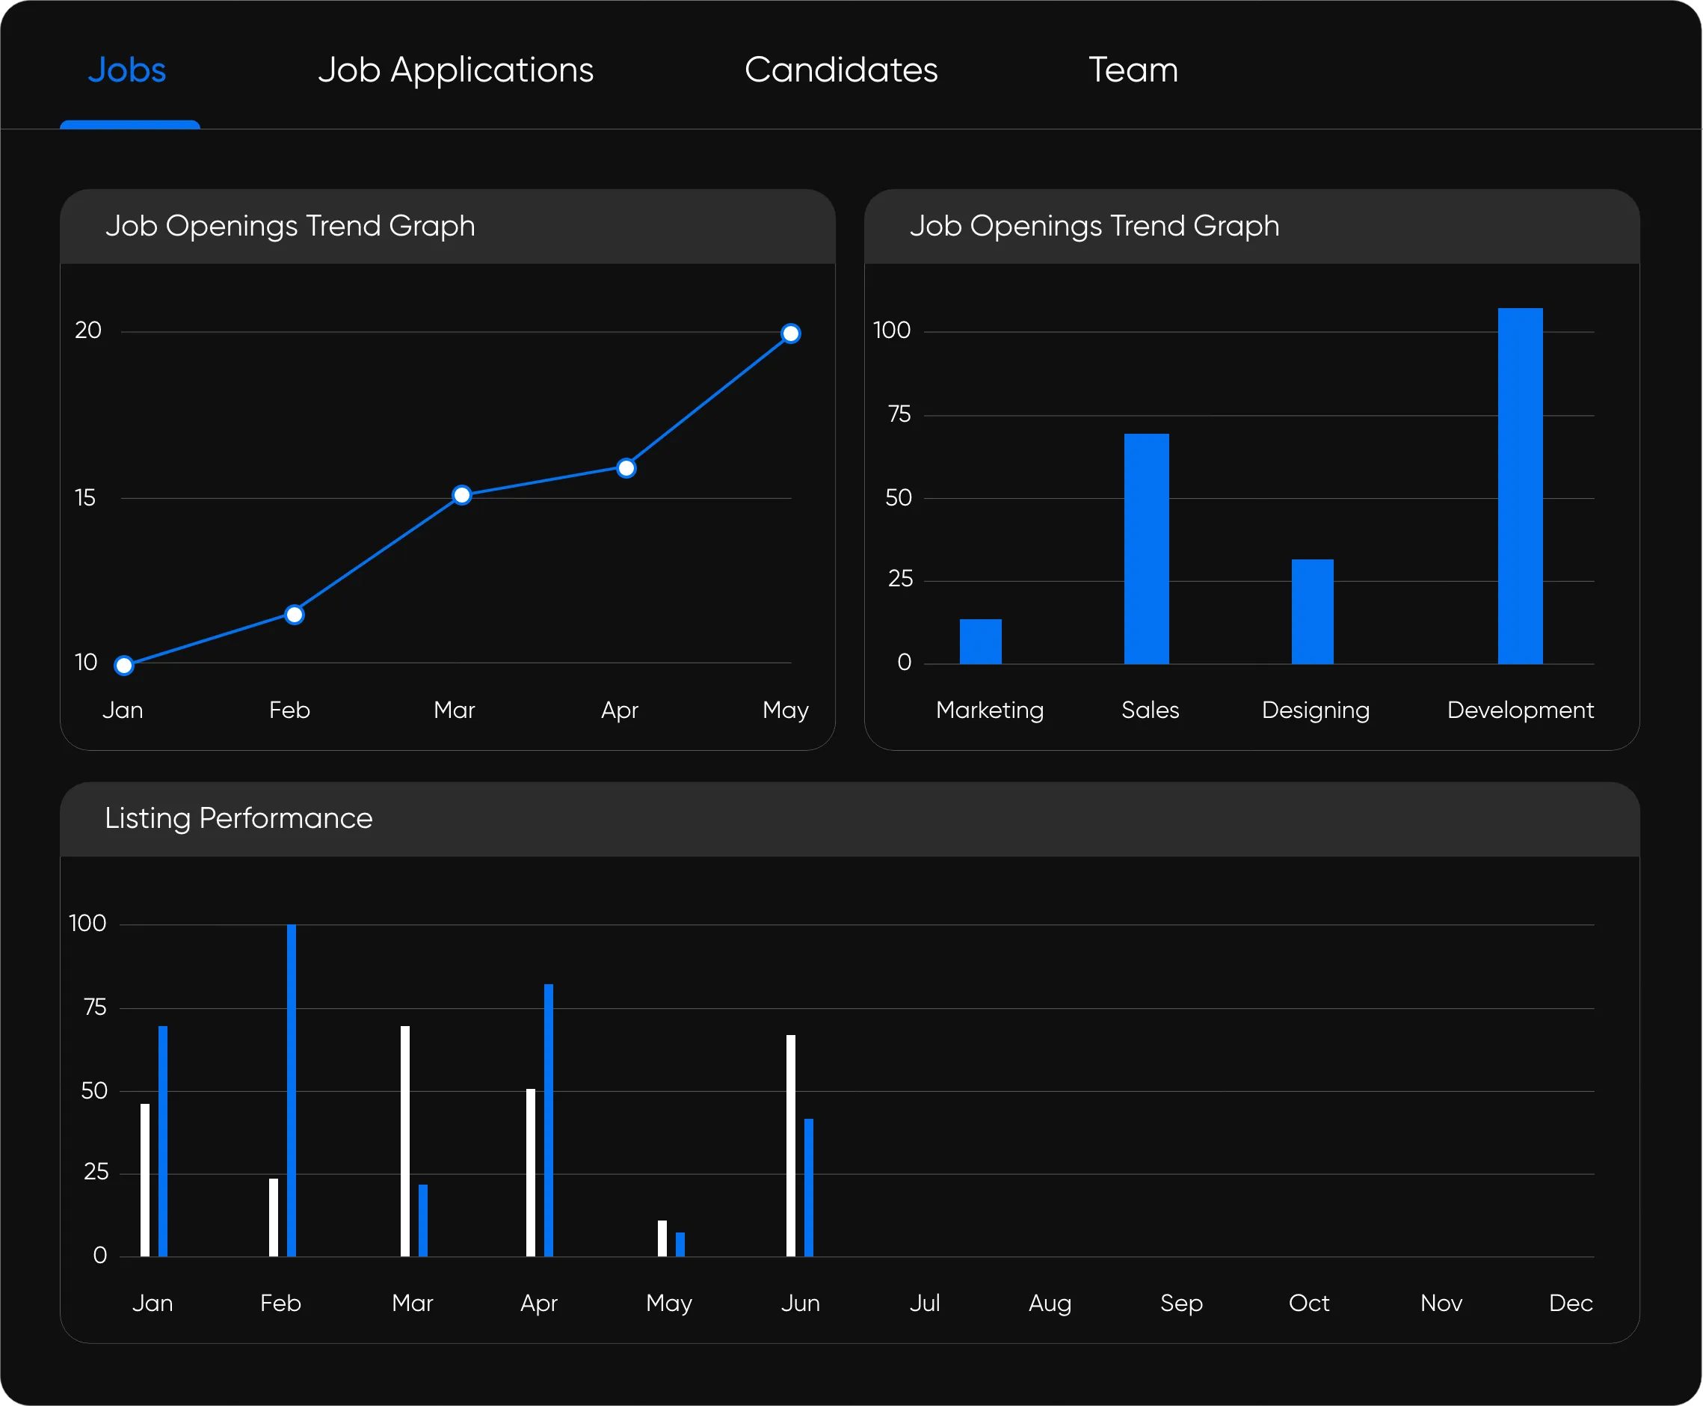The width and height of the screenshot is (1703, 1406).
Task: Click the Listing Performance panel title
Action: pyautogui.click(x=238, y=818)
